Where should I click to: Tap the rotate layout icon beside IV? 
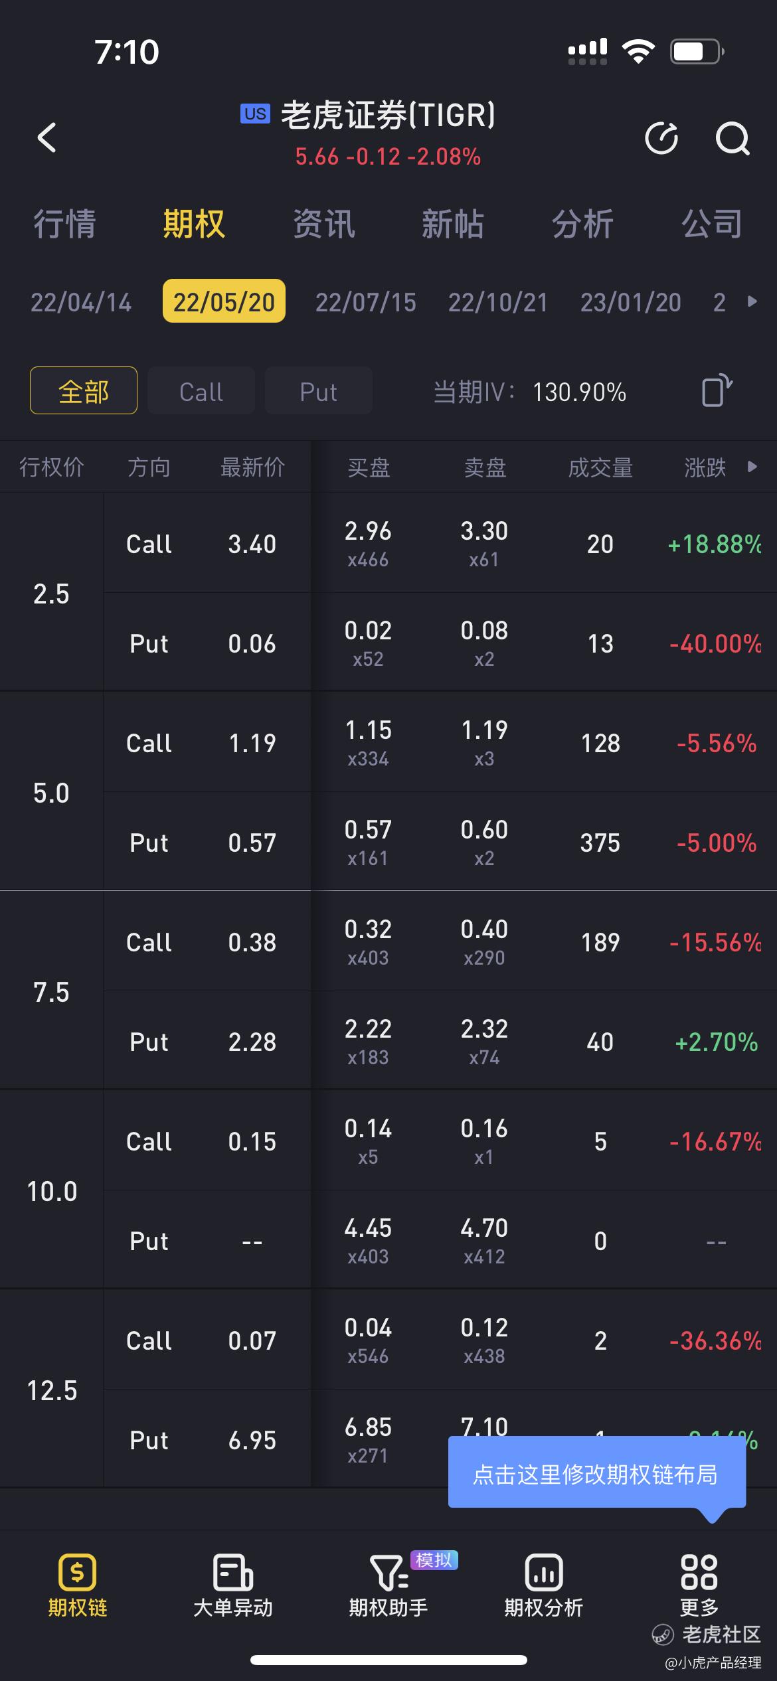tap(717, 390)
